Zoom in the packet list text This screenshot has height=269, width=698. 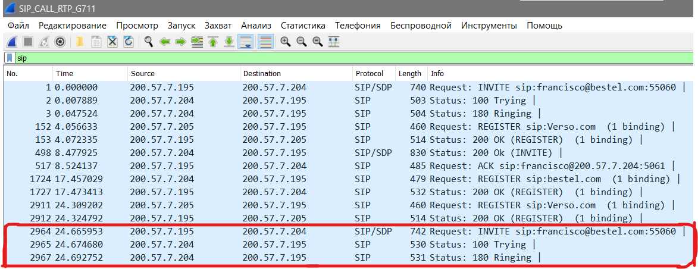click(286, 42)
